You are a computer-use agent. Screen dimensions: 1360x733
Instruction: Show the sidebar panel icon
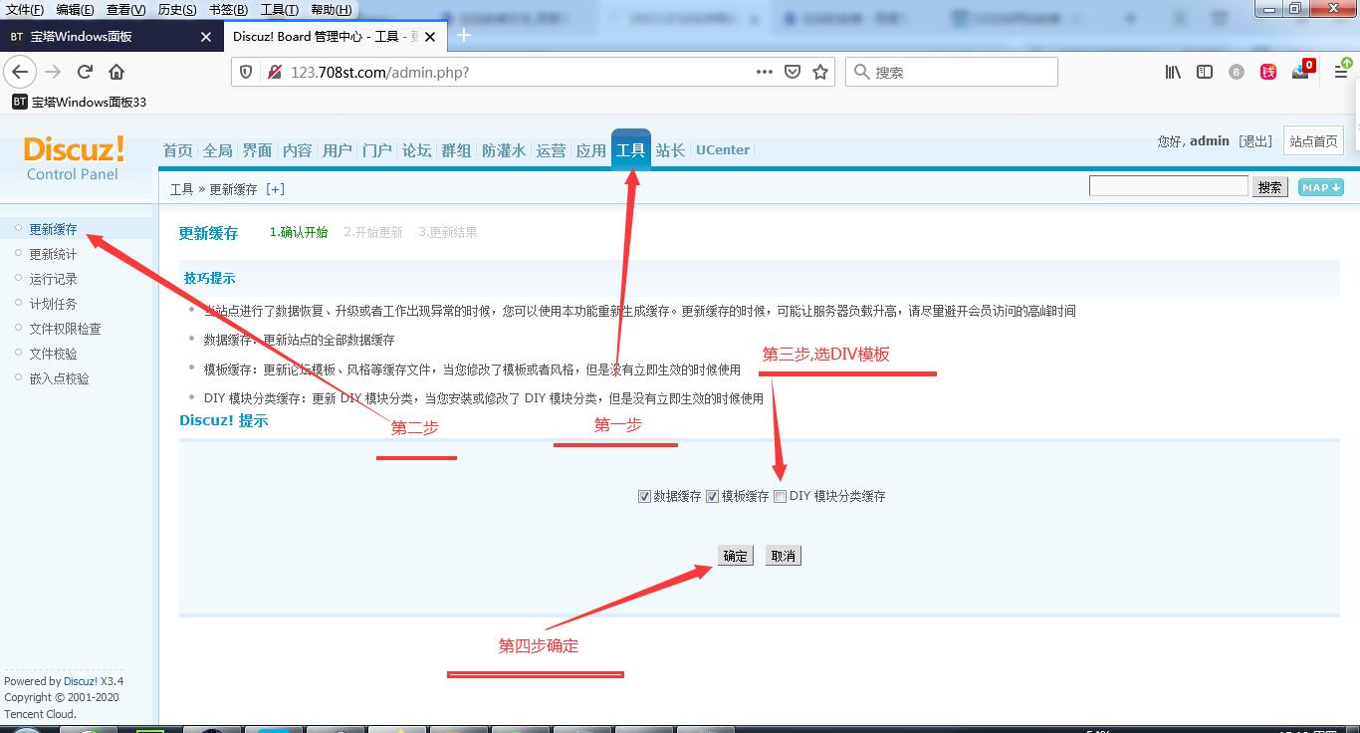[1205, 72]
